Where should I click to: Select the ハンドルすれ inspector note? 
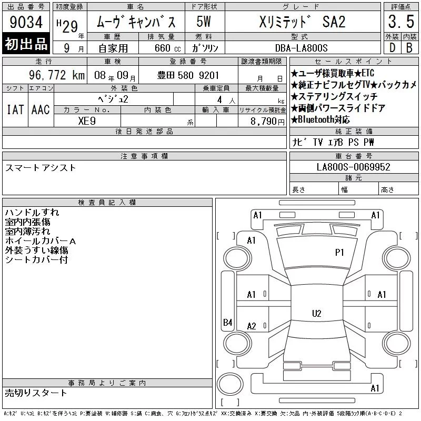(x=32, y=213)
